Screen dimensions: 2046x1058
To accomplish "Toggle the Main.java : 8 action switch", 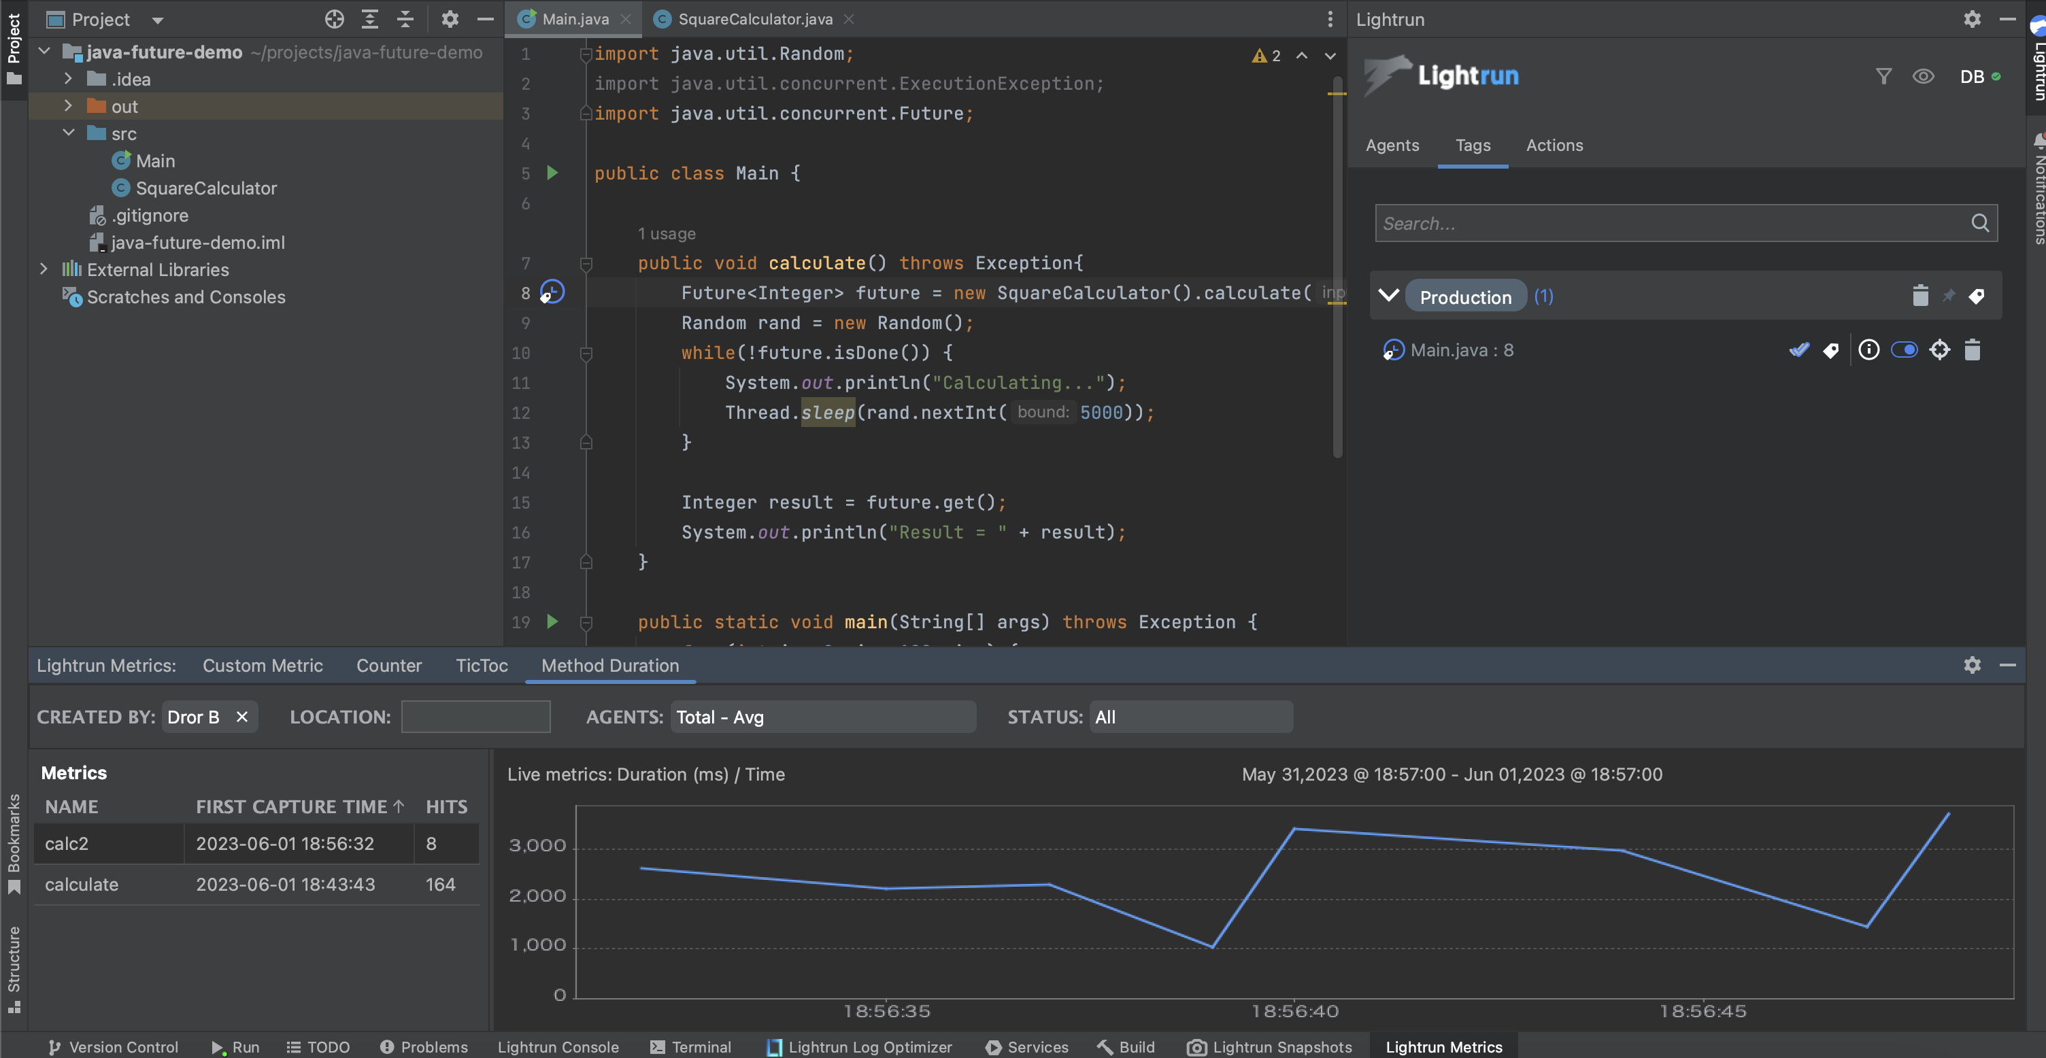I will tap(1905, 349).
